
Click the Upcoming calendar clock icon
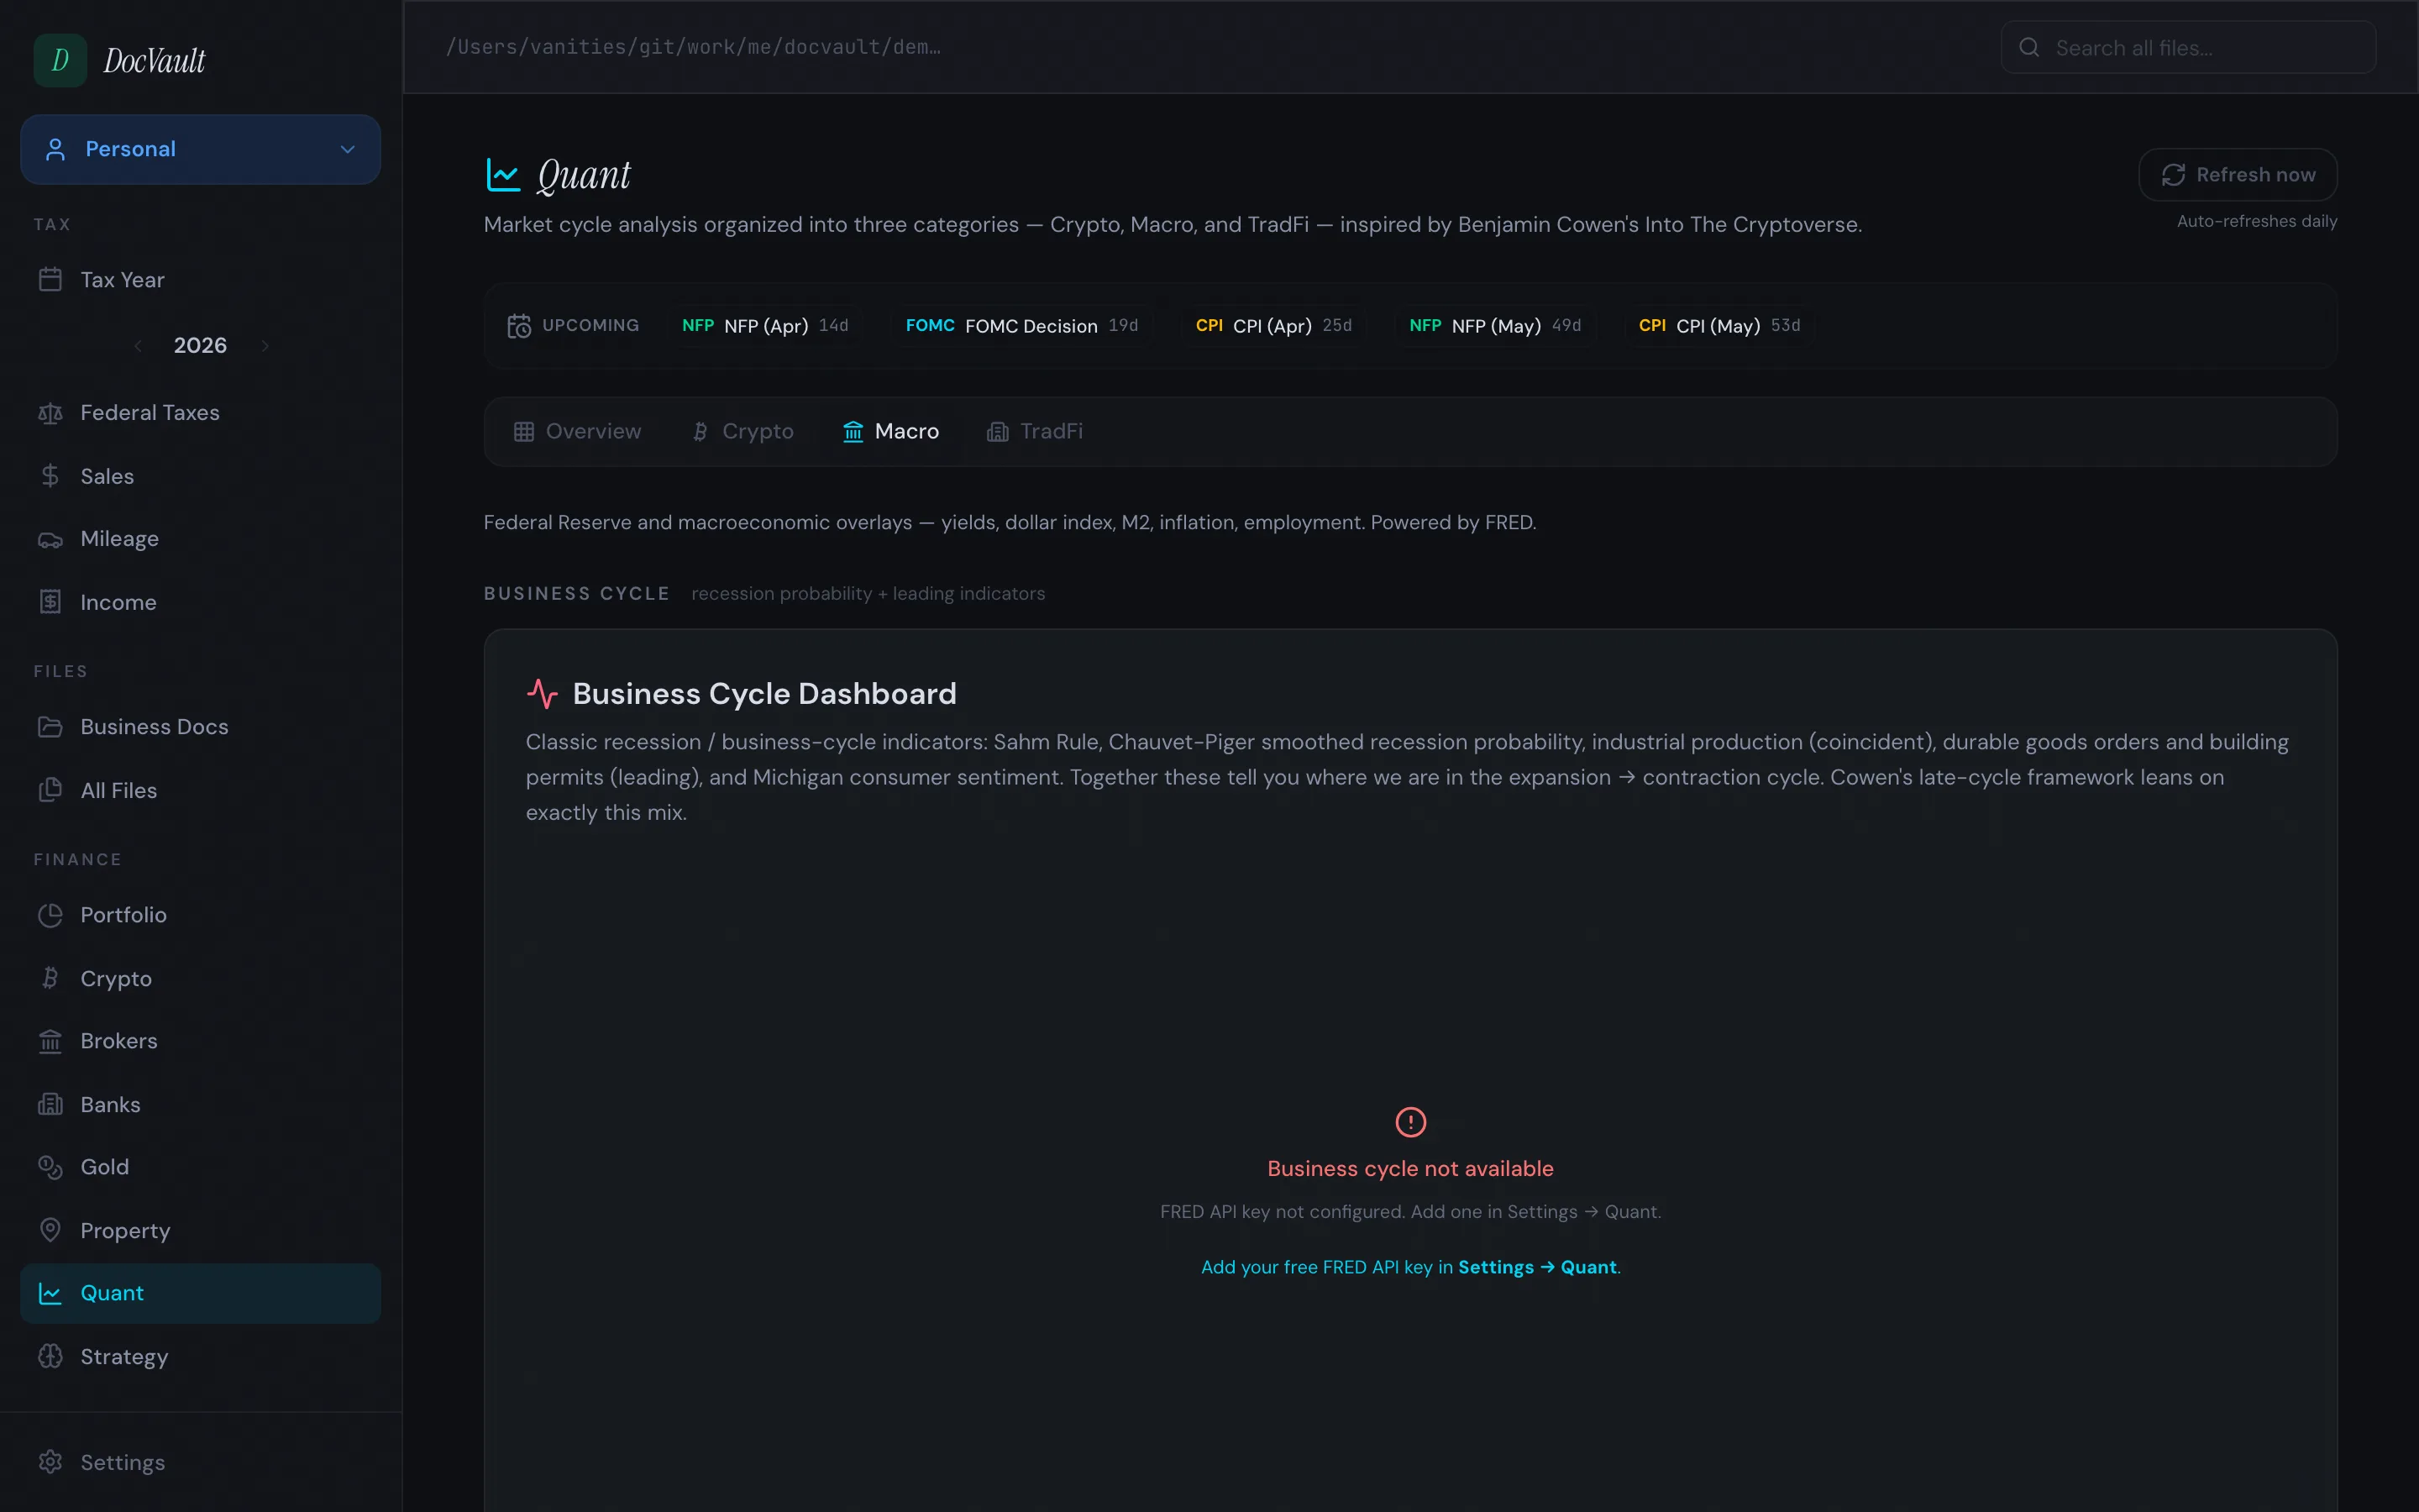click(x=519, y=326)
